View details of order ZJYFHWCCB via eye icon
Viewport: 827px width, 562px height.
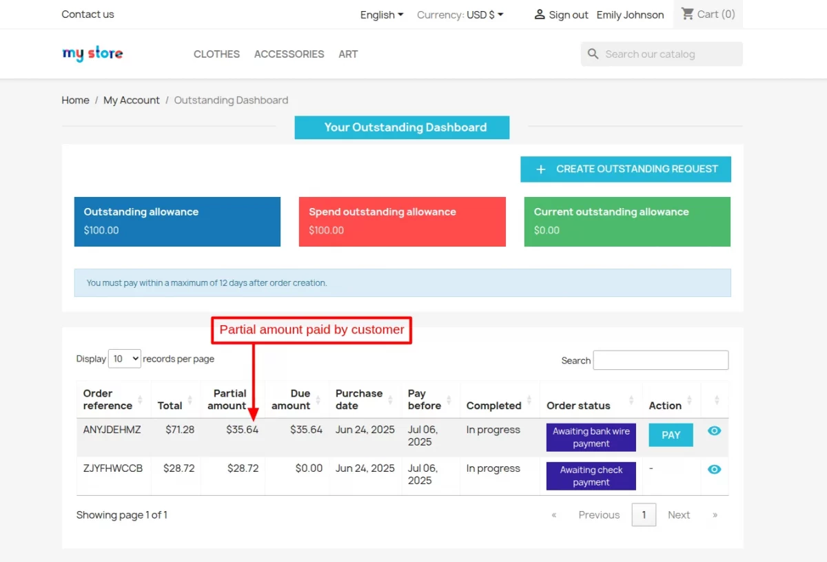[715, 469]
